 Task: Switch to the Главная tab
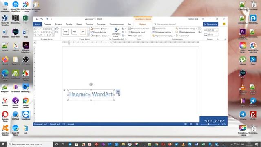(47, 24)
